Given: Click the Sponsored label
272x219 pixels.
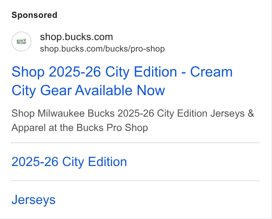Looking at the screenshot, I should 34,15.
